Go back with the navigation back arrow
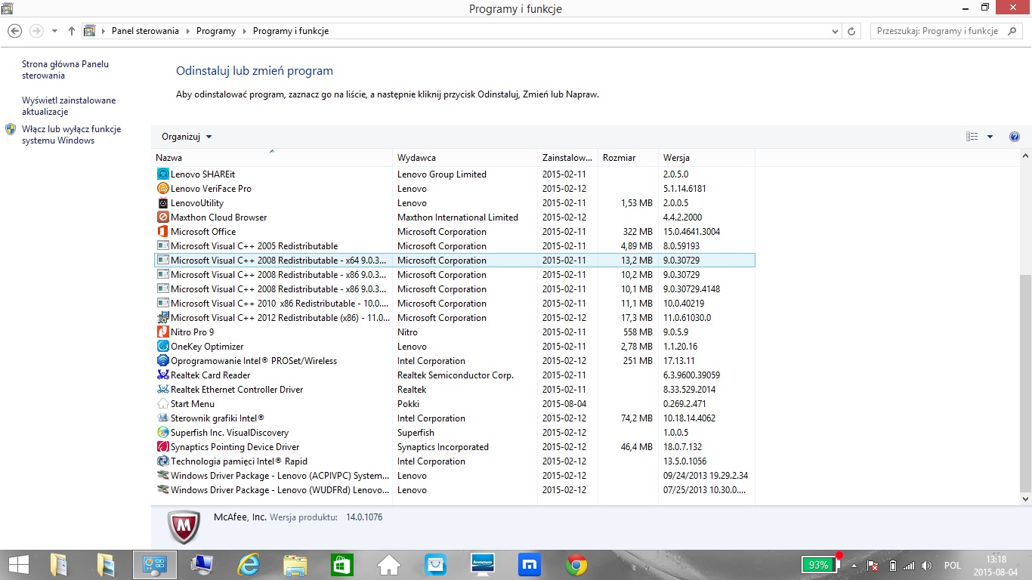 pyautogui.click(x=14, y=31)
